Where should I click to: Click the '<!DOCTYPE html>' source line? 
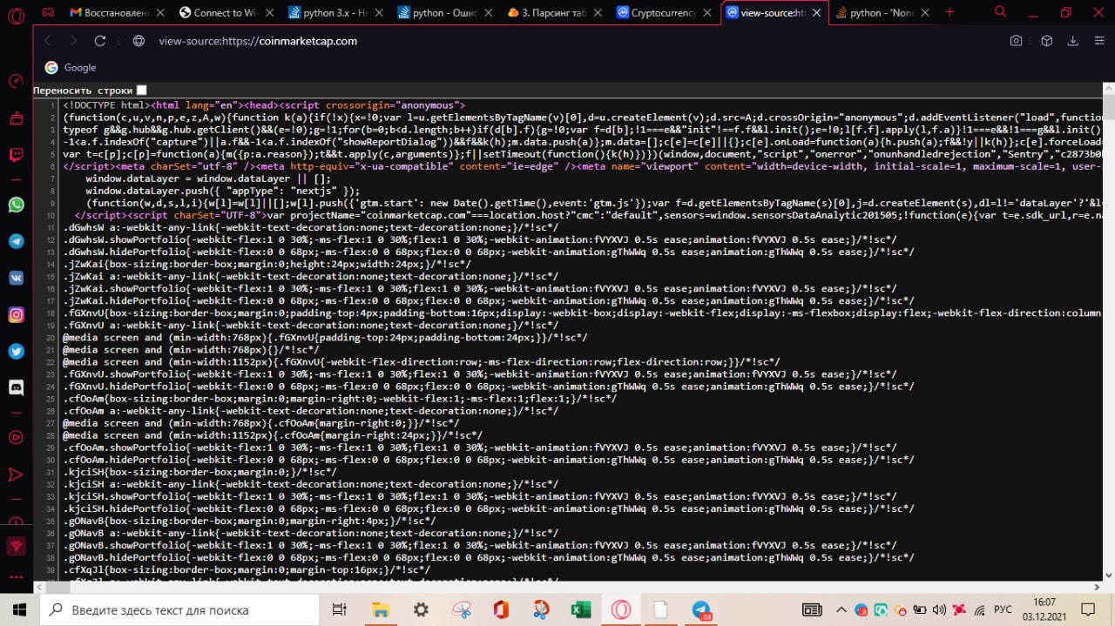(264, 105)
